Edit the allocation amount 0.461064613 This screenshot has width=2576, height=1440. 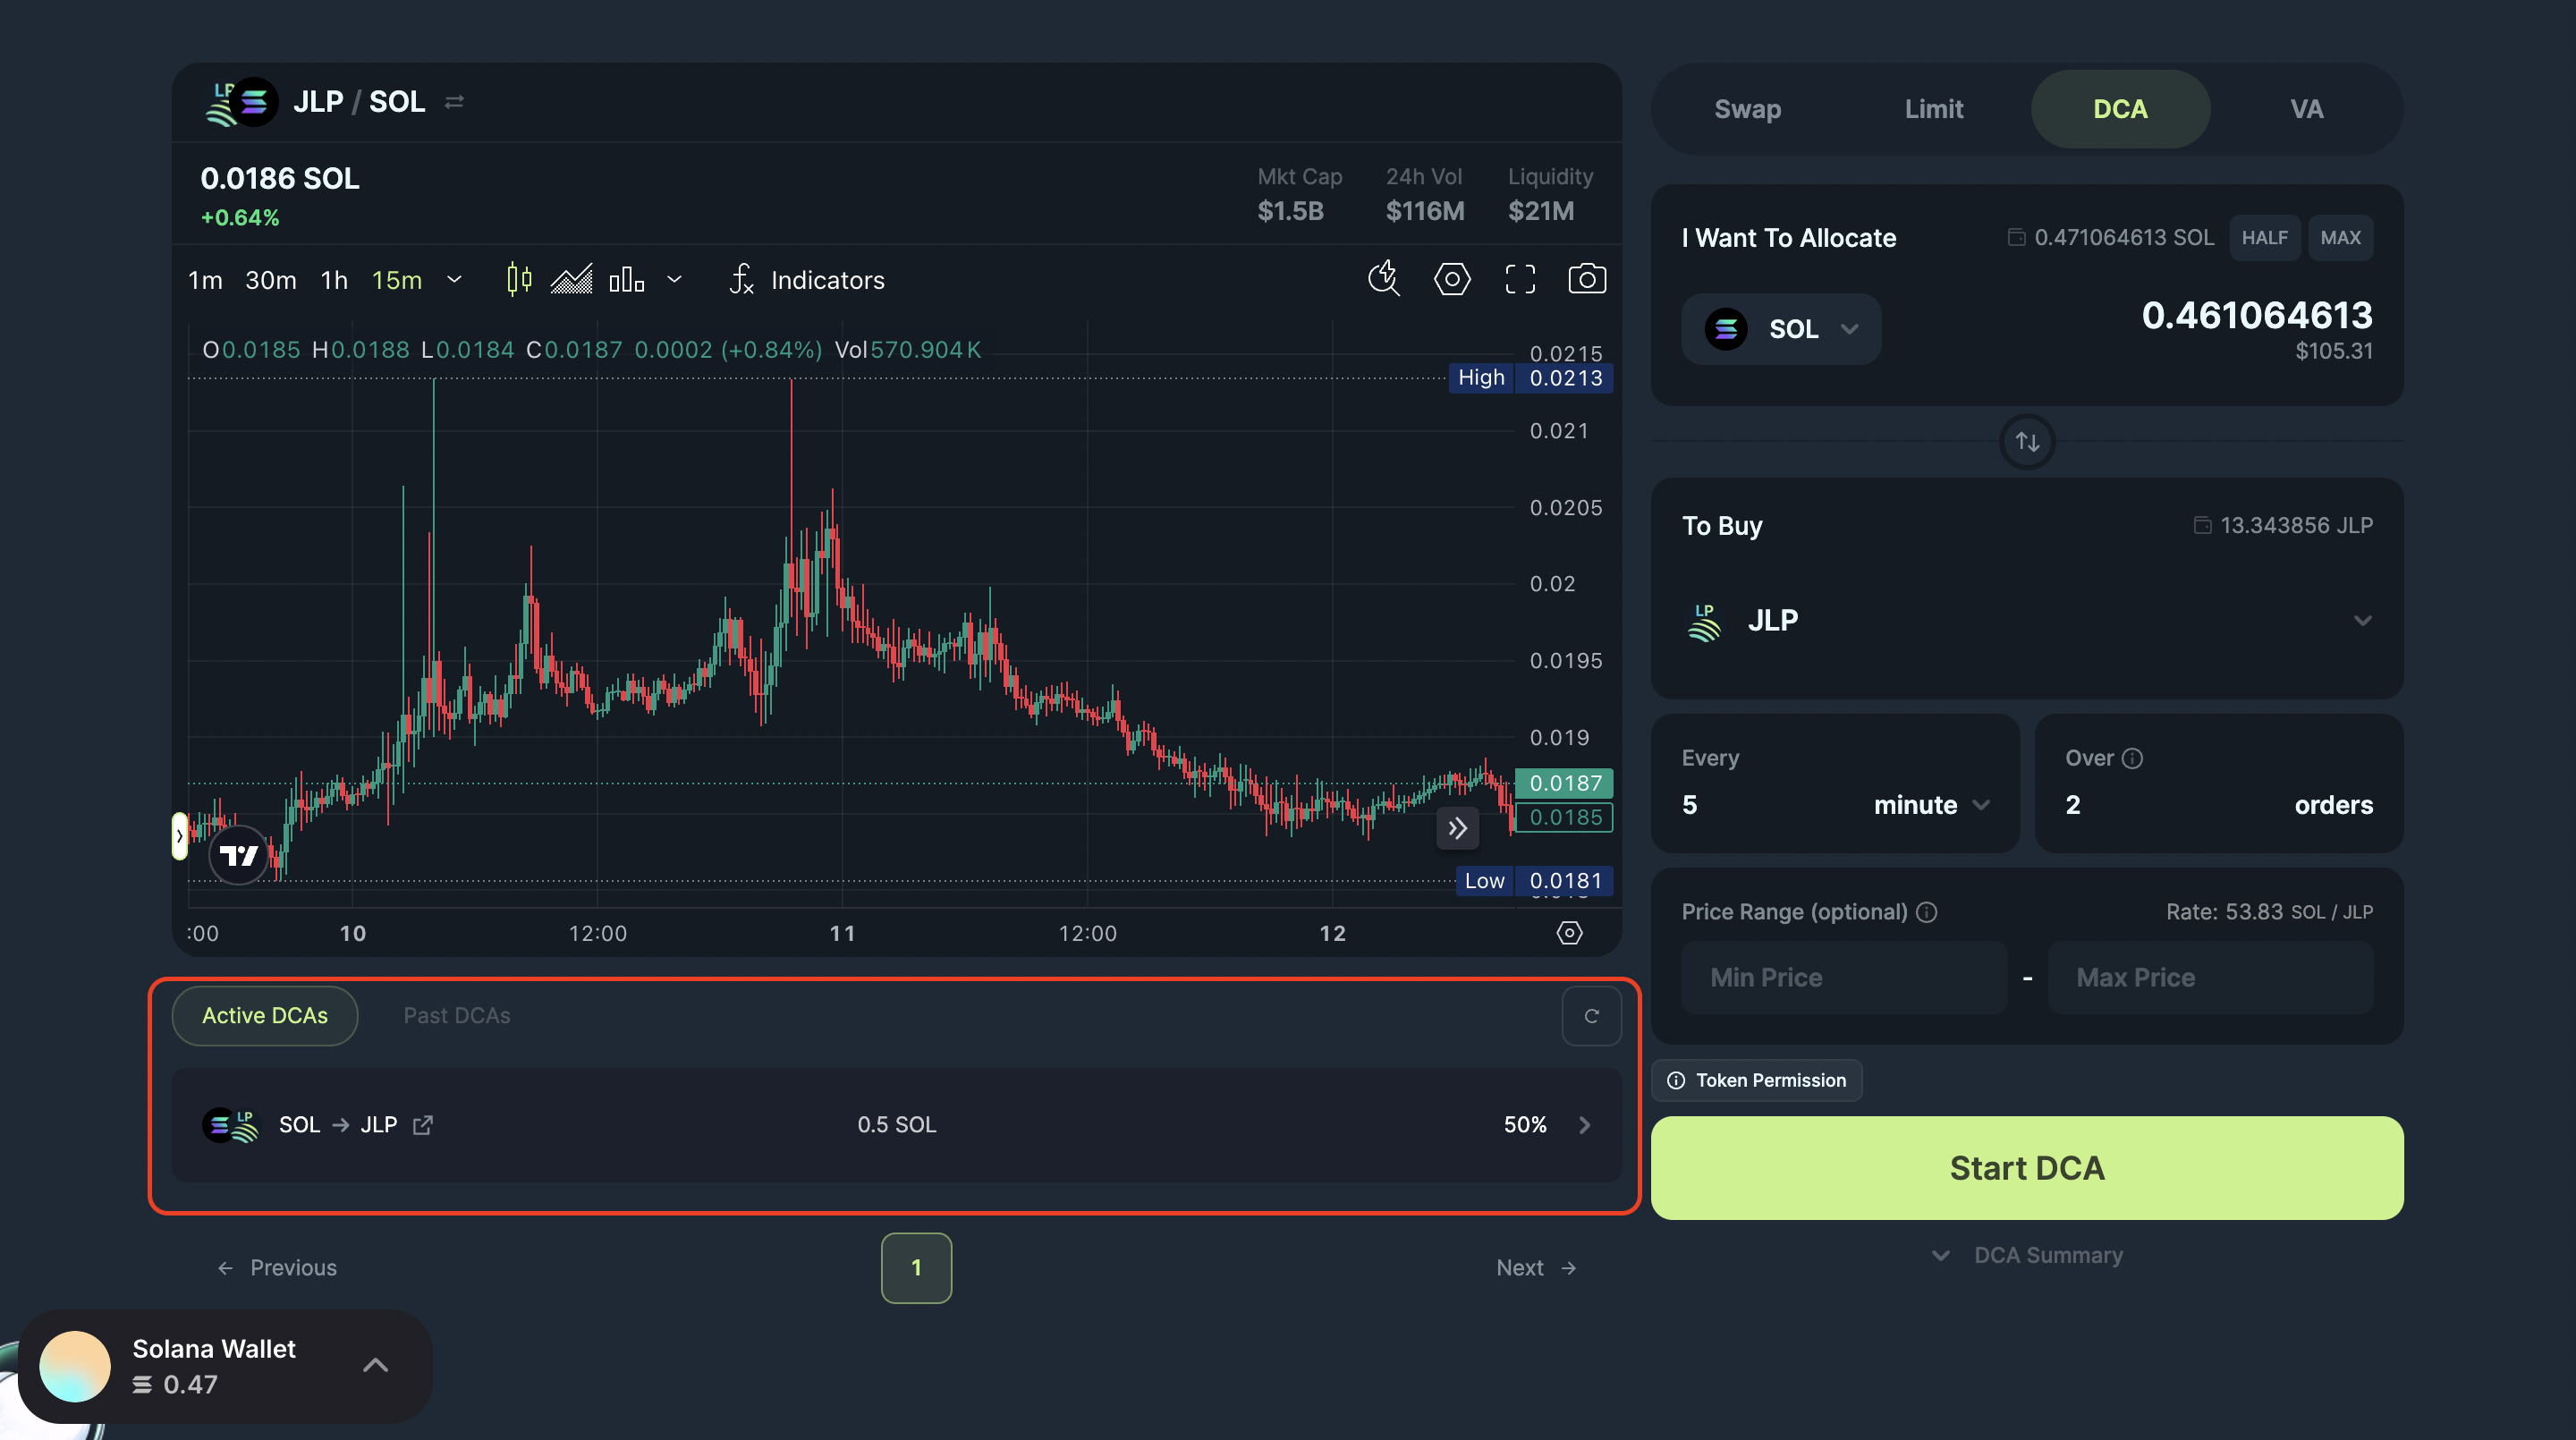click(2256, 315)
